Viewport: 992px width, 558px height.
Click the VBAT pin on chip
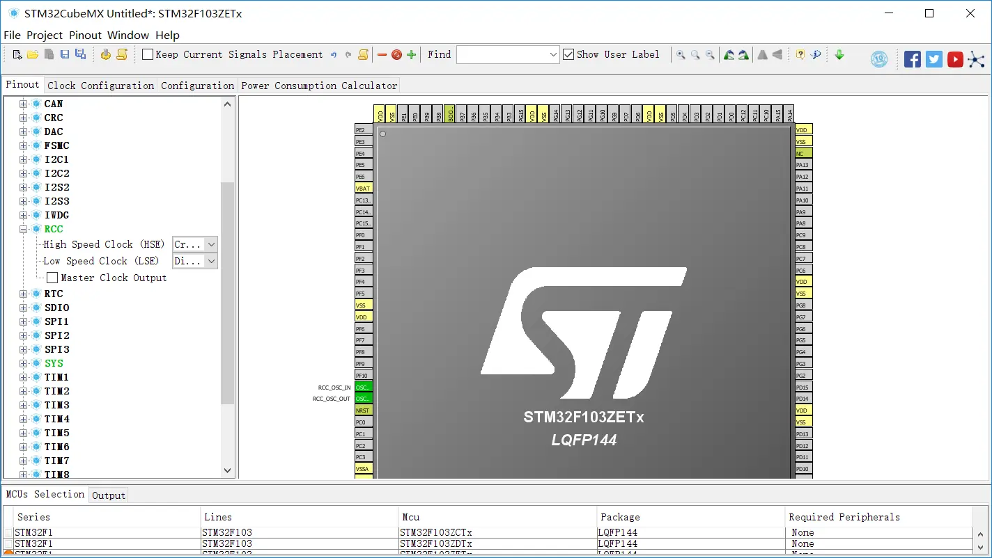364,188
